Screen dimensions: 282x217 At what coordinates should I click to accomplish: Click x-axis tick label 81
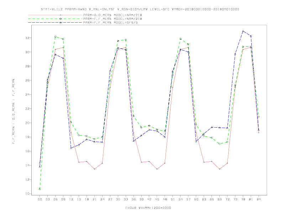(251, 199)
